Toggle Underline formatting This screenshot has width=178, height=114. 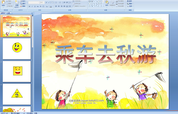point(35,6)
